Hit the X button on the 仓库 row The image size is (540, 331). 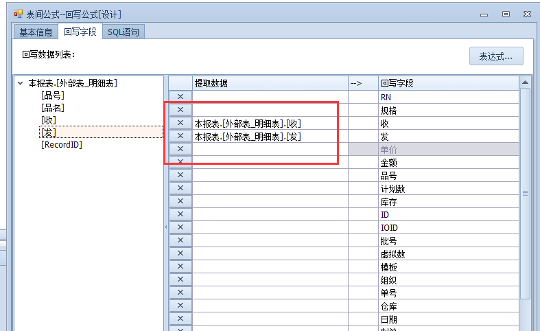tap(180, 306)
